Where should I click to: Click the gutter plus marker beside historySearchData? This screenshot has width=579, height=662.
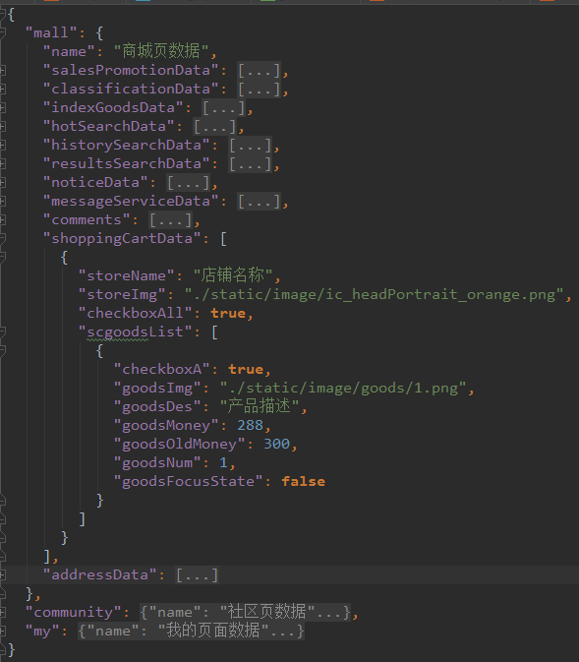tap(3, 145)
